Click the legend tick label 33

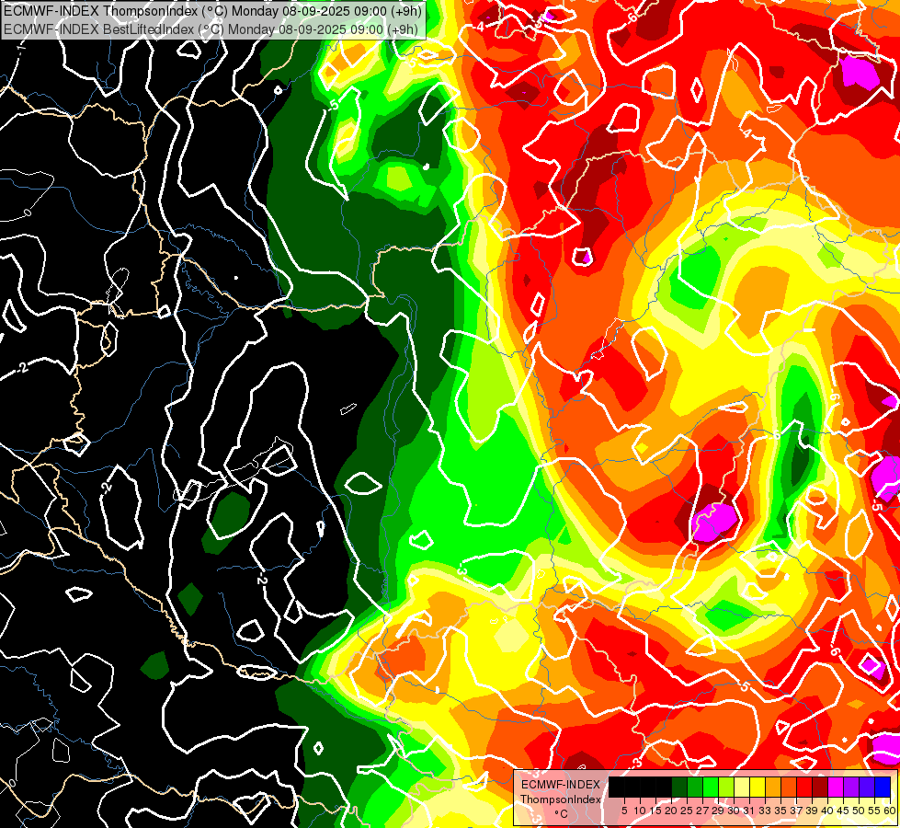[x=765, y=811]
